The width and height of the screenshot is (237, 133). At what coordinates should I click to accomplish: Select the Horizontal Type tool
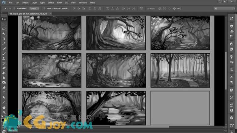point(4,93)
